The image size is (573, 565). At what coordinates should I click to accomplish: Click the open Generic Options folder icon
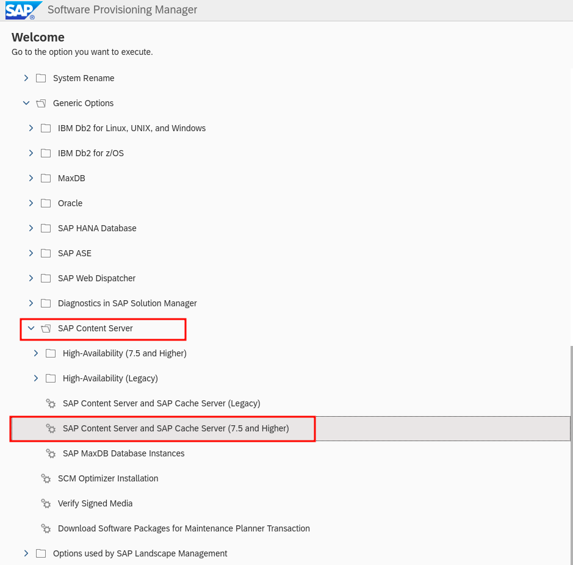click(41, 103)
